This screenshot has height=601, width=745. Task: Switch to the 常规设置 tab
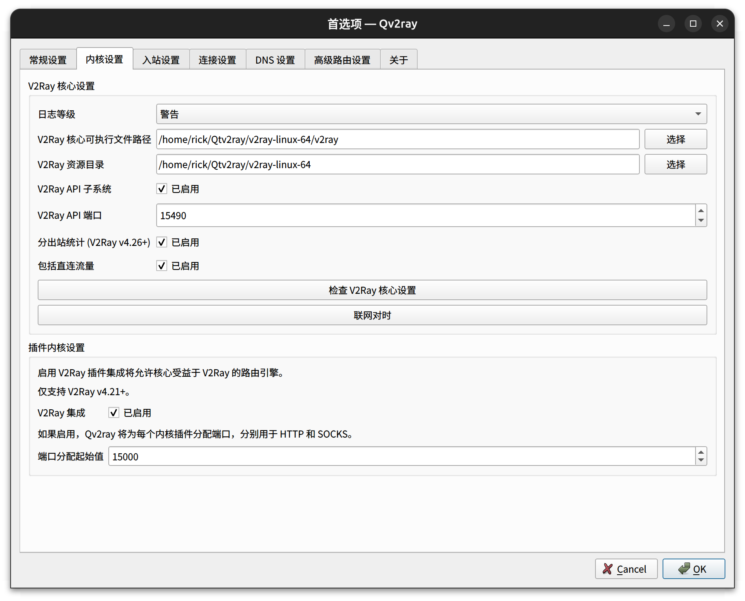48,60
